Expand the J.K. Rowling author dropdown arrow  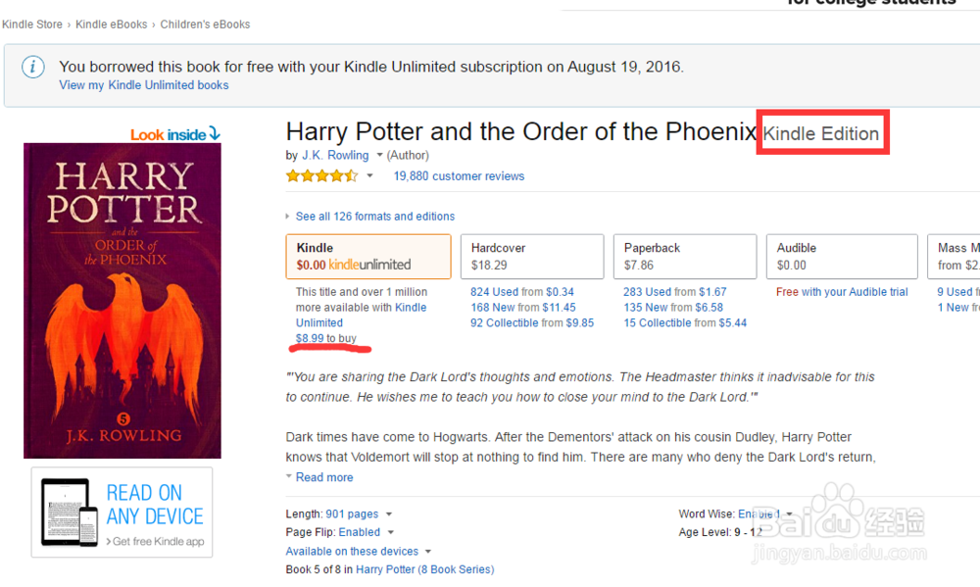tap(379, 156)
